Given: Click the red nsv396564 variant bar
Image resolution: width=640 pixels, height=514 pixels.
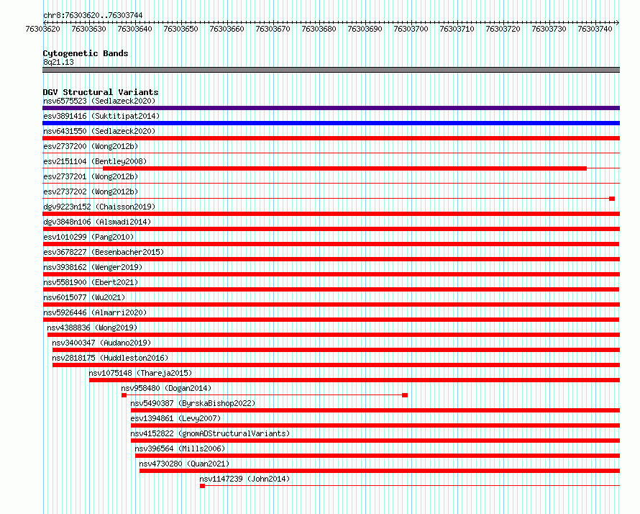Looking at the screenshot, I should pos(378,456).
